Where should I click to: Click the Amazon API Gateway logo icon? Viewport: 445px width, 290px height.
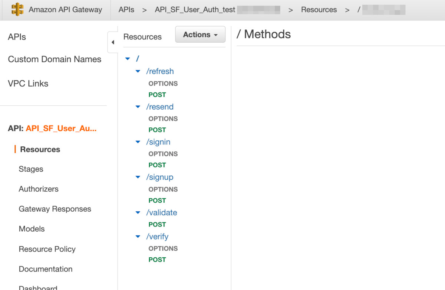click(x=17, y=10)
